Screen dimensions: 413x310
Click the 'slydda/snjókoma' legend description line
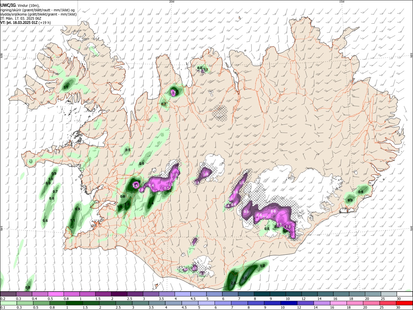point(38,14)
